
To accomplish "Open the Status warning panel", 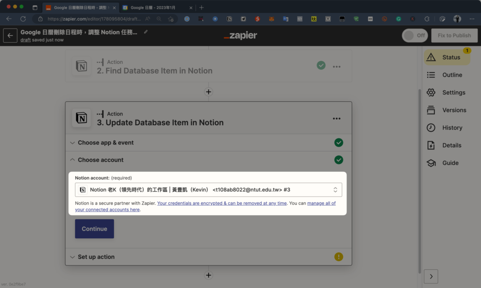I will click(447, 57).
